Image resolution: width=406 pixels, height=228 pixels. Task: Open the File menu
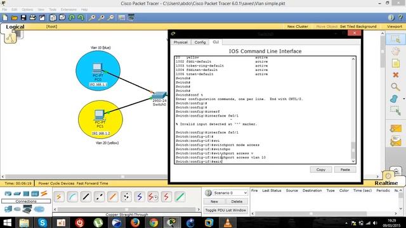4,9
